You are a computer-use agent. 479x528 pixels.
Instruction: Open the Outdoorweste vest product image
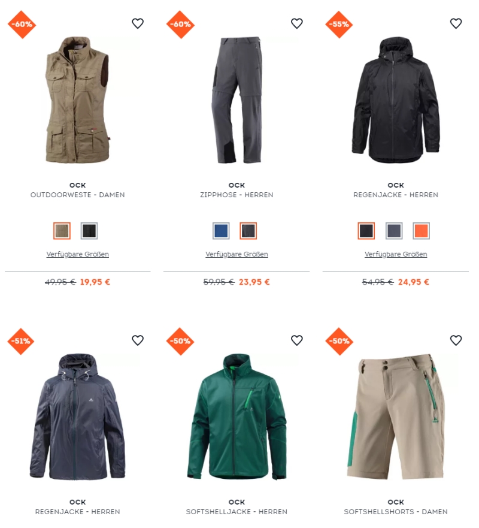[77, 100]
